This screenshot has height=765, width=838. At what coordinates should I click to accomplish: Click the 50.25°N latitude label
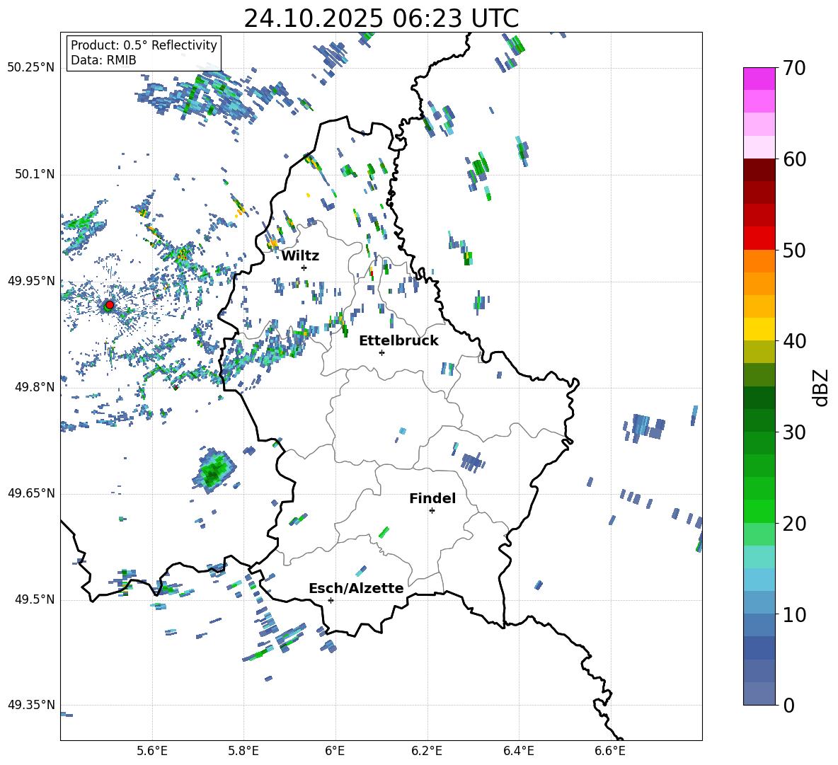30,68
